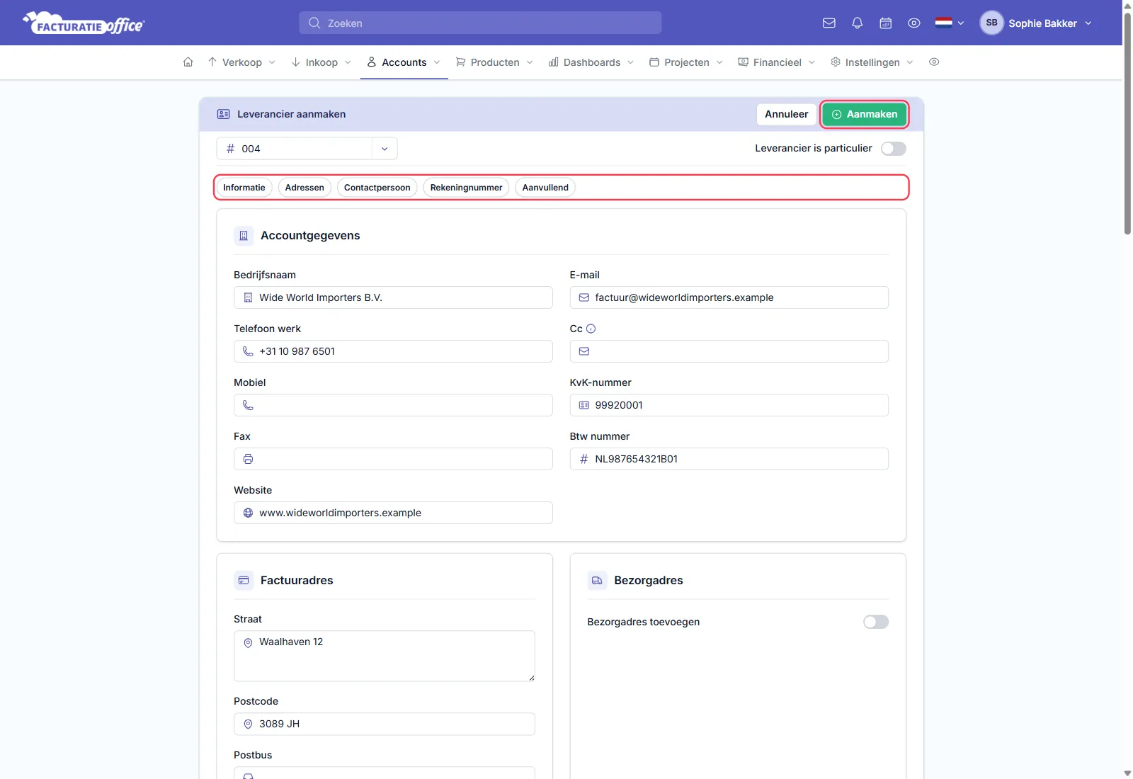Viewport: 1133px width, 779px height.
Task: Click the envelope icon in Cc field
Action: 584,351
